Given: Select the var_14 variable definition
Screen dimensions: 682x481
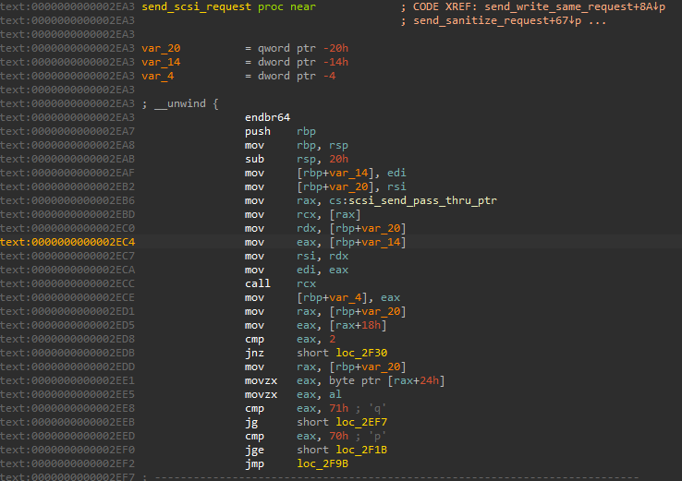Looking at the screenshot, I should [161, 62].
